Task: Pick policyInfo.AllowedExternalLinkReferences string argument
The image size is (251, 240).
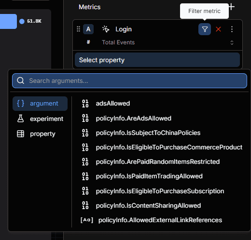Action: 160,220
